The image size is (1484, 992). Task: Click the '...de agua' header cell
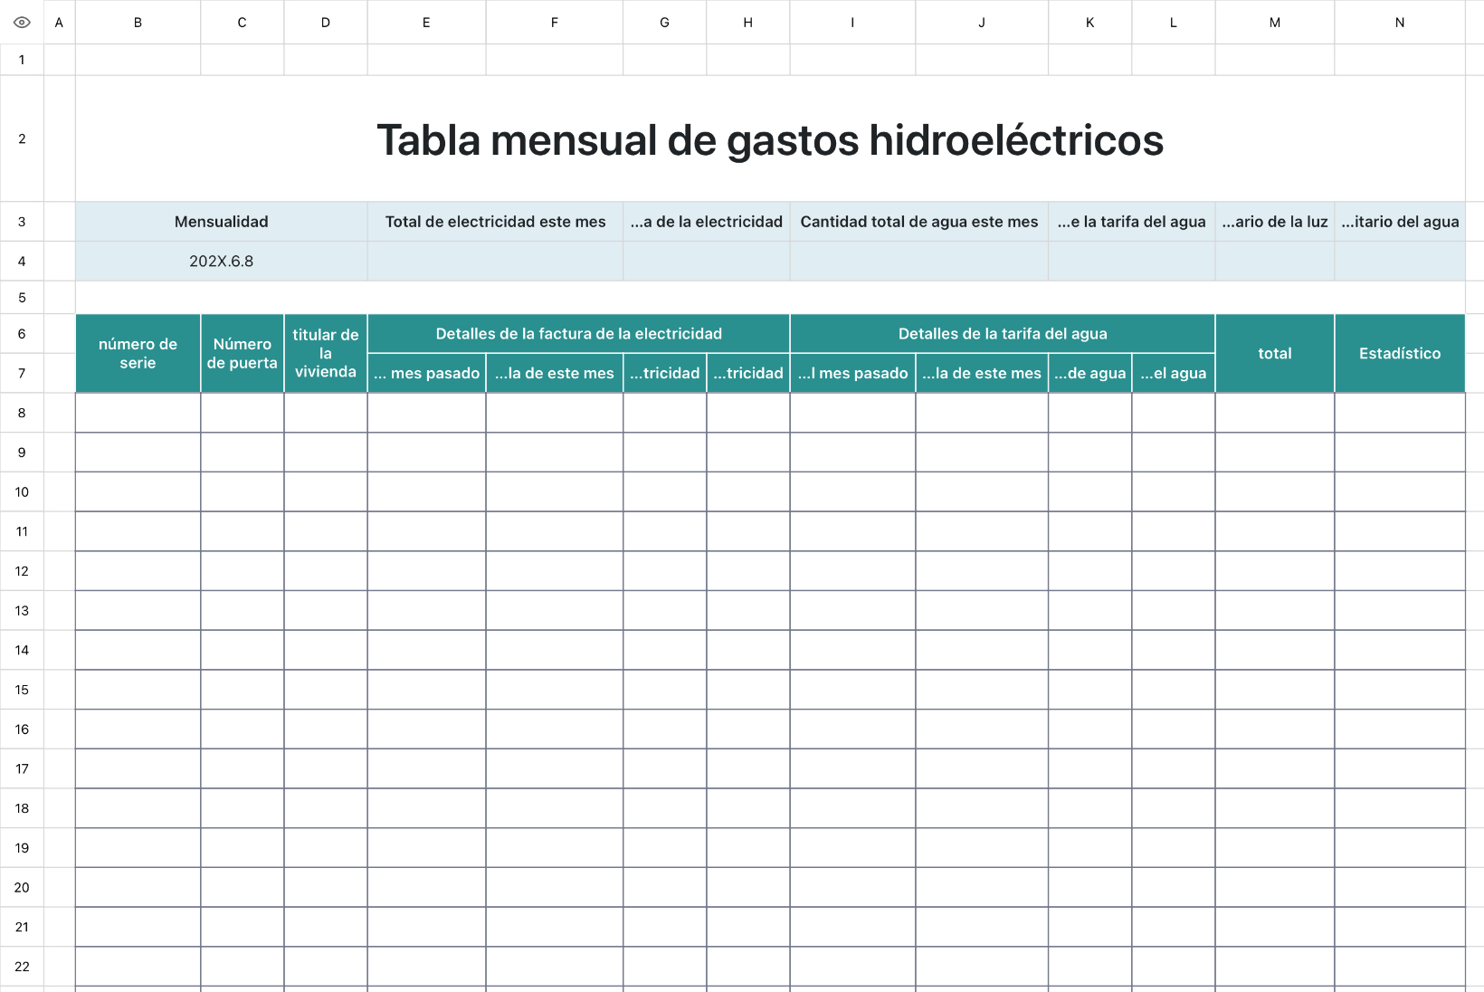pos(1090,373)
